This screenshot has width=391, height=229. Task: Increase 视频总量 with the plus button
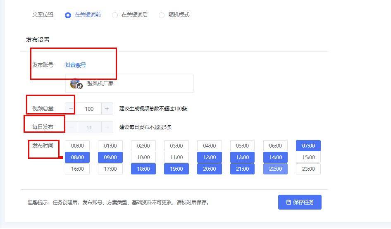pyautogui.click(x=107, y=109)
